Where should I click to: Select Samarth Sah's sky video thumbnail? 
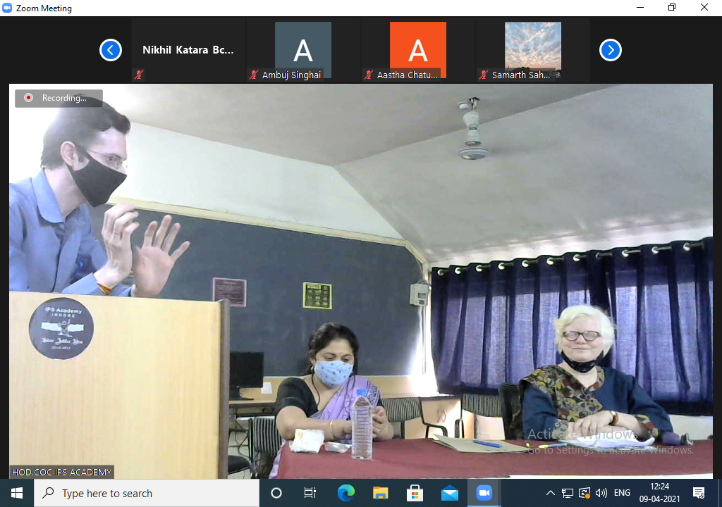coord(532,46)
